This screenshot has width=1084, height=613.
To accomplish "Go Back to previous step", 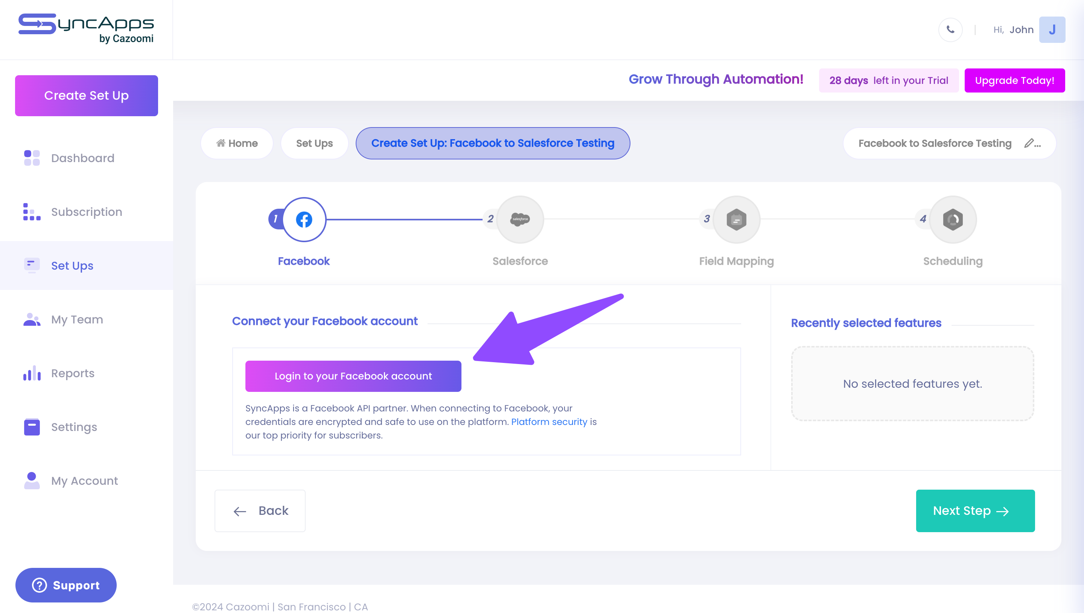I will coord(260,511).
